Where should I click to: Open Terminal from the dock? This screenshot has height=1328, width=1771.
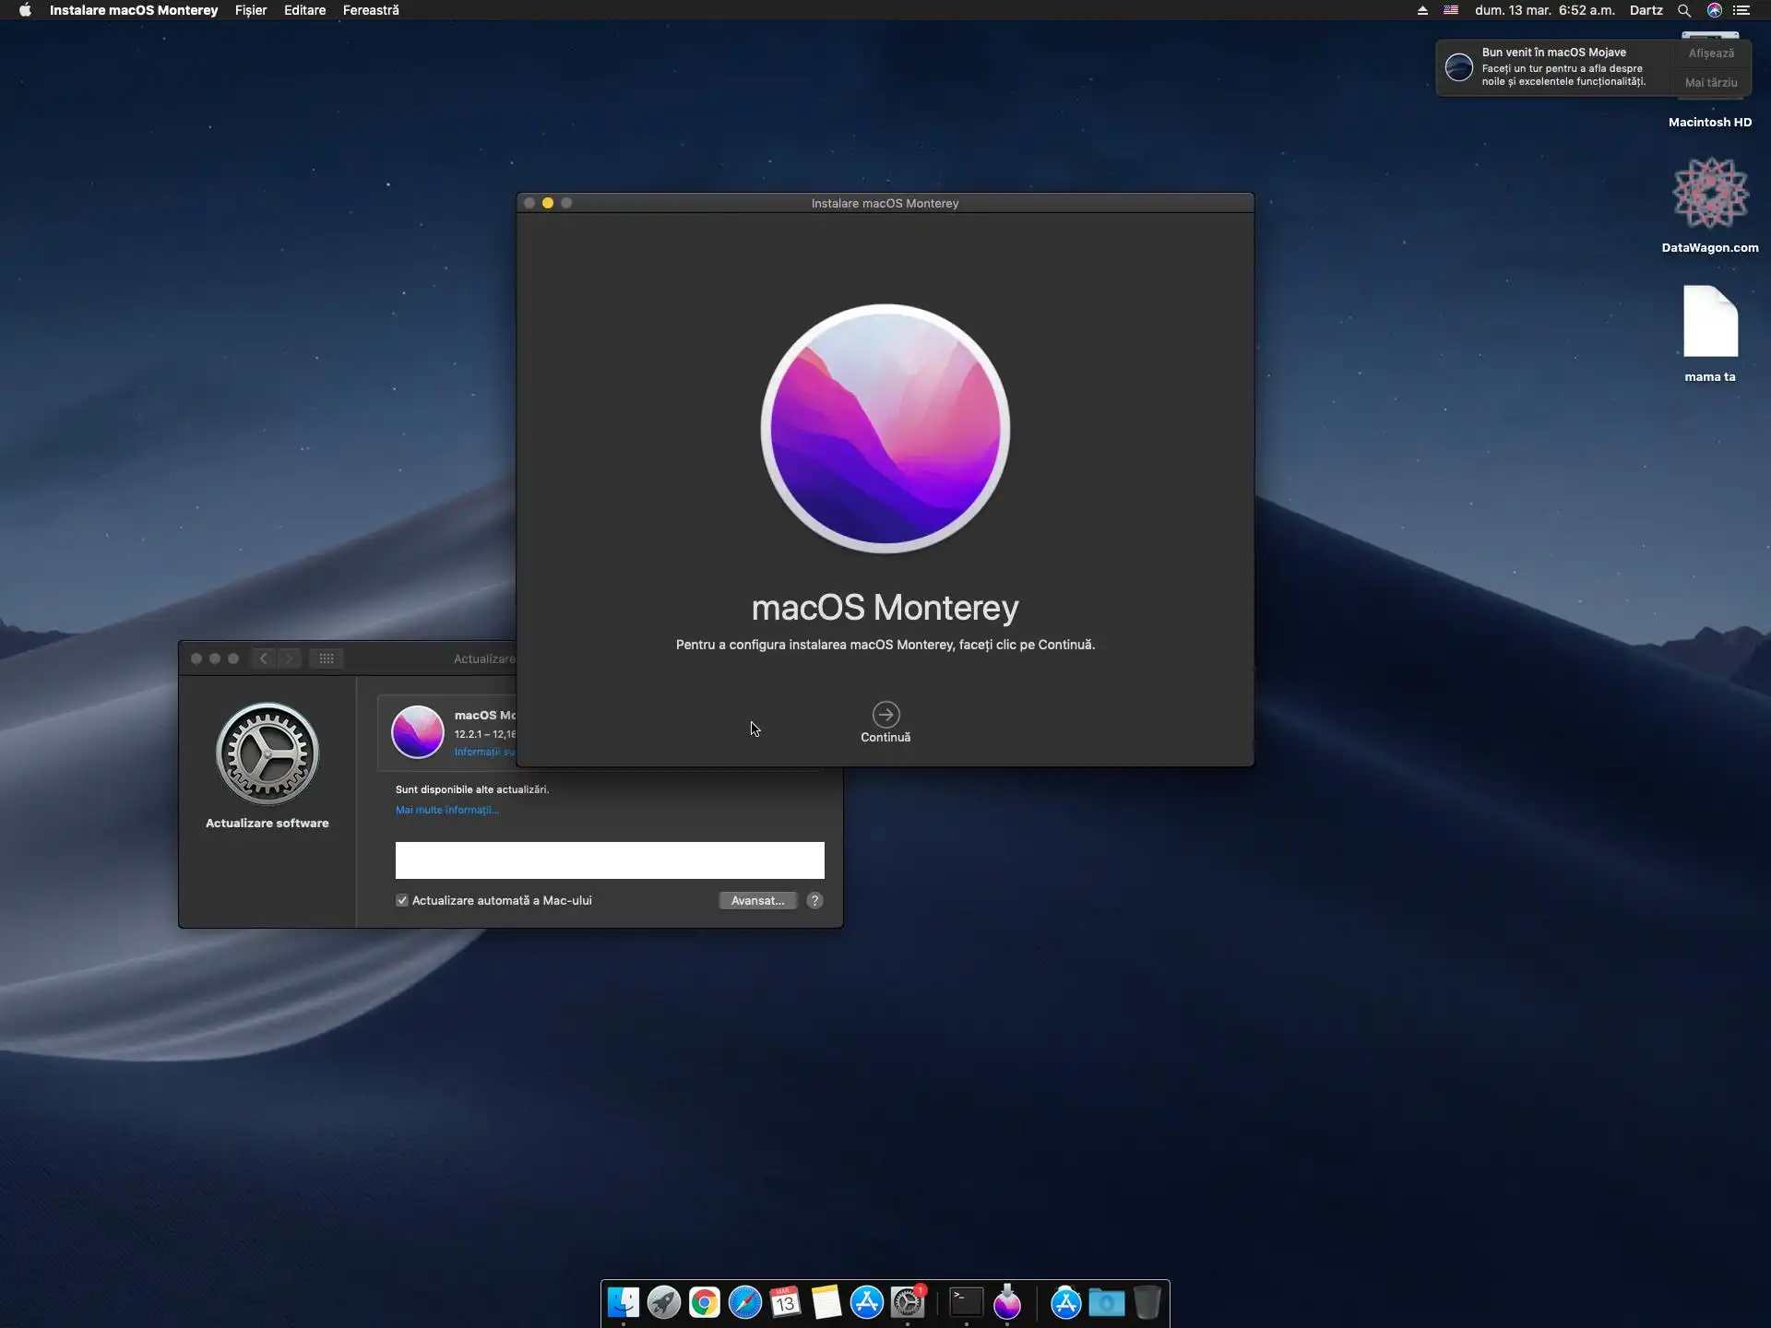[966, 1302]
